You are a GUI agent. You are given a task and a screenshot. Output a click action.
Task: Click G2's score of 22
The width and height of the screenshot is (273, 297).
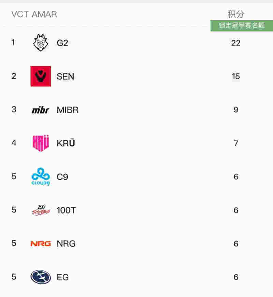236,43
